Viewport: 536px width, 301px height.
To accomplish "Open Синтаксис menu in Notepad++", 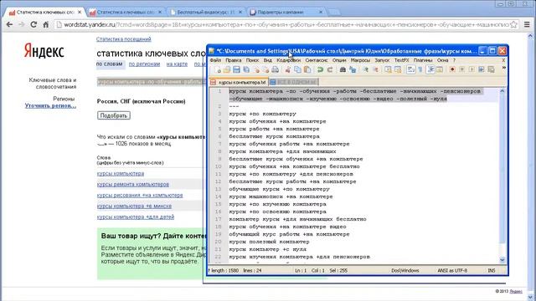I will click(x=317, y=60).
